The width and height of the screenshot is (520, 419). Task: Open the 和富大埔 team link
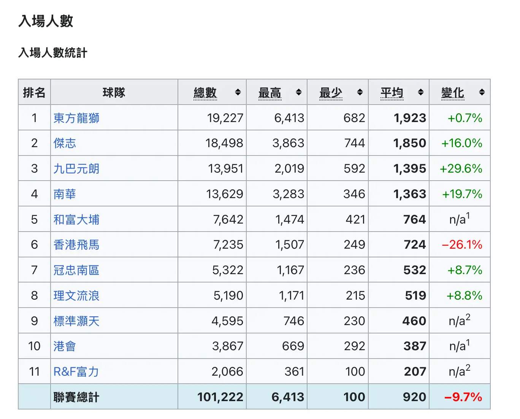pyautogui.click(x=76, y=219)
